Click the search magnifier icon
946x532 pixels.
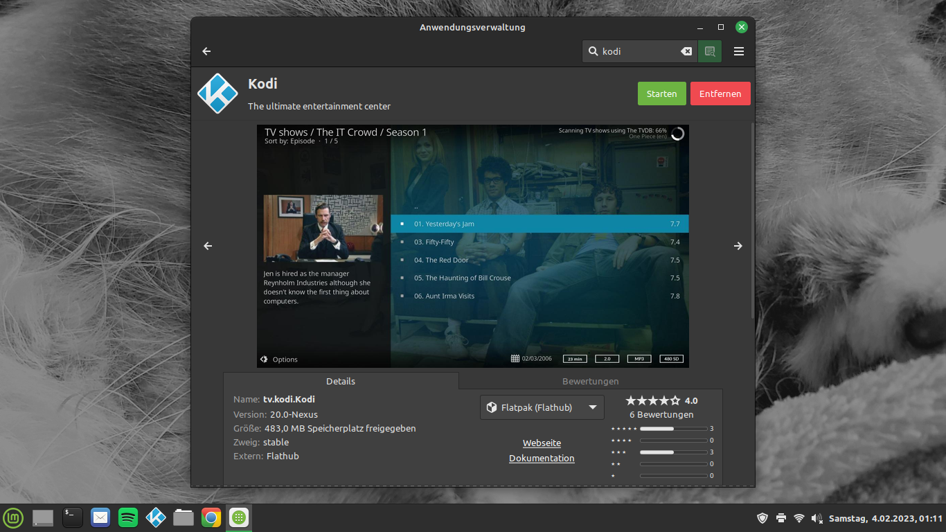(593, 51)
